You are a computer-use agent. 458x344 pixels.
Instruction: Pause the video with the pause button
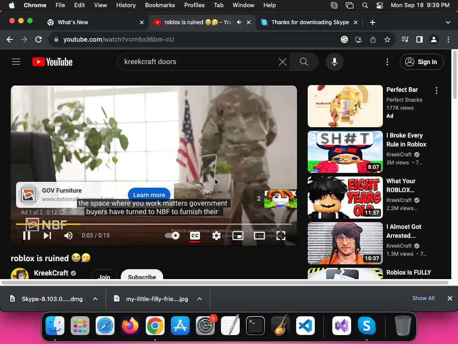point(26,236)
